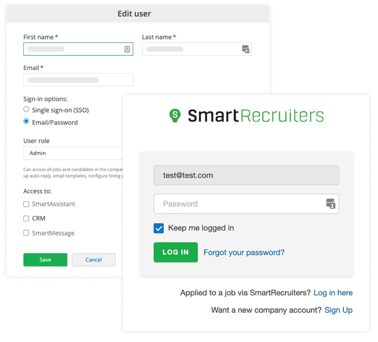Tick the SmartMessage access checkbox

pyautogui.click(x=26, y=233)
